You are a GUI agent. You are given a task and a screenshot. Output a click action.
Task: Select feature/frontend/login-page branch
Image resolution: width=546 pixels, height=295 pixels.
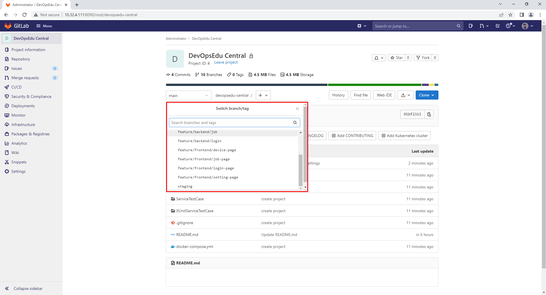point(232,168)
